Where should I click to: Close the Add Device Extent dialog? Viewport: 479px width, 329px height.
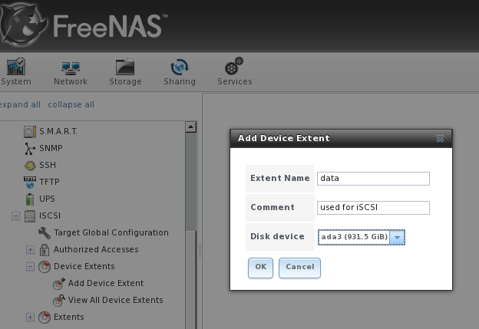440,139
